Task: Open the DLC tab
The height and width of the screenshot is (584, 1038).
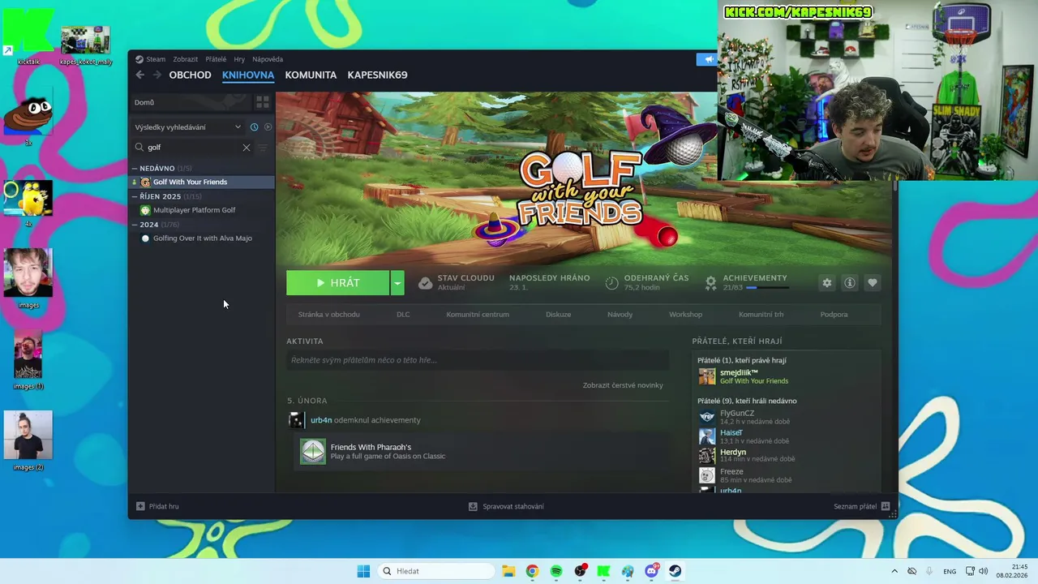Action: [x=403, y=315]
